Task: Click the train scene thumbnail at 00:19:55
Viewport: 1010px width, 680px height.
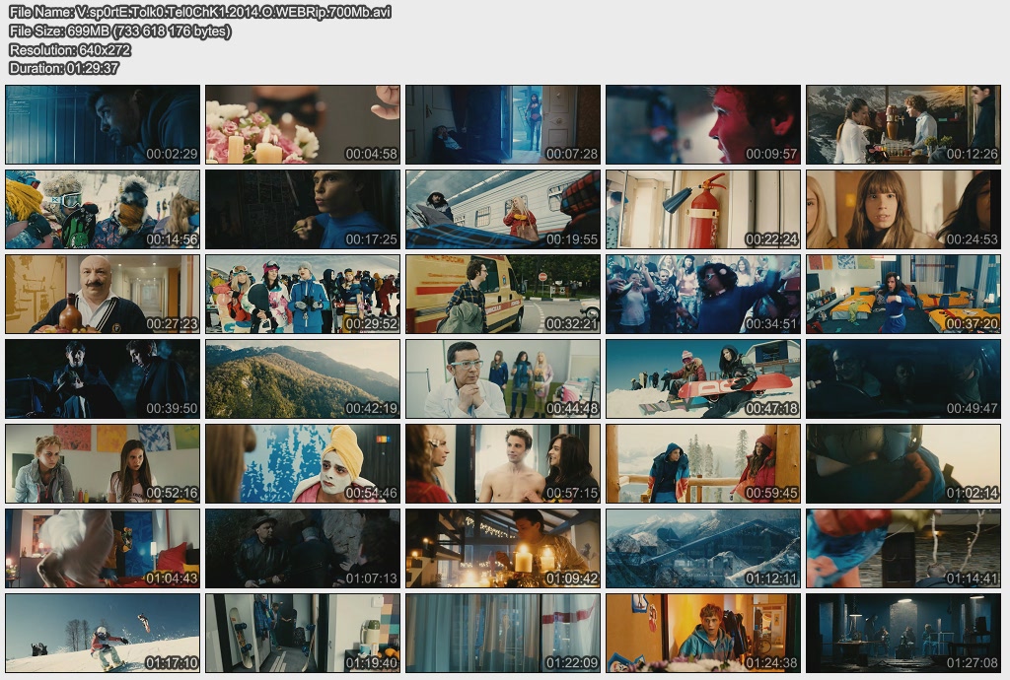Action: [x=503, y=209]
